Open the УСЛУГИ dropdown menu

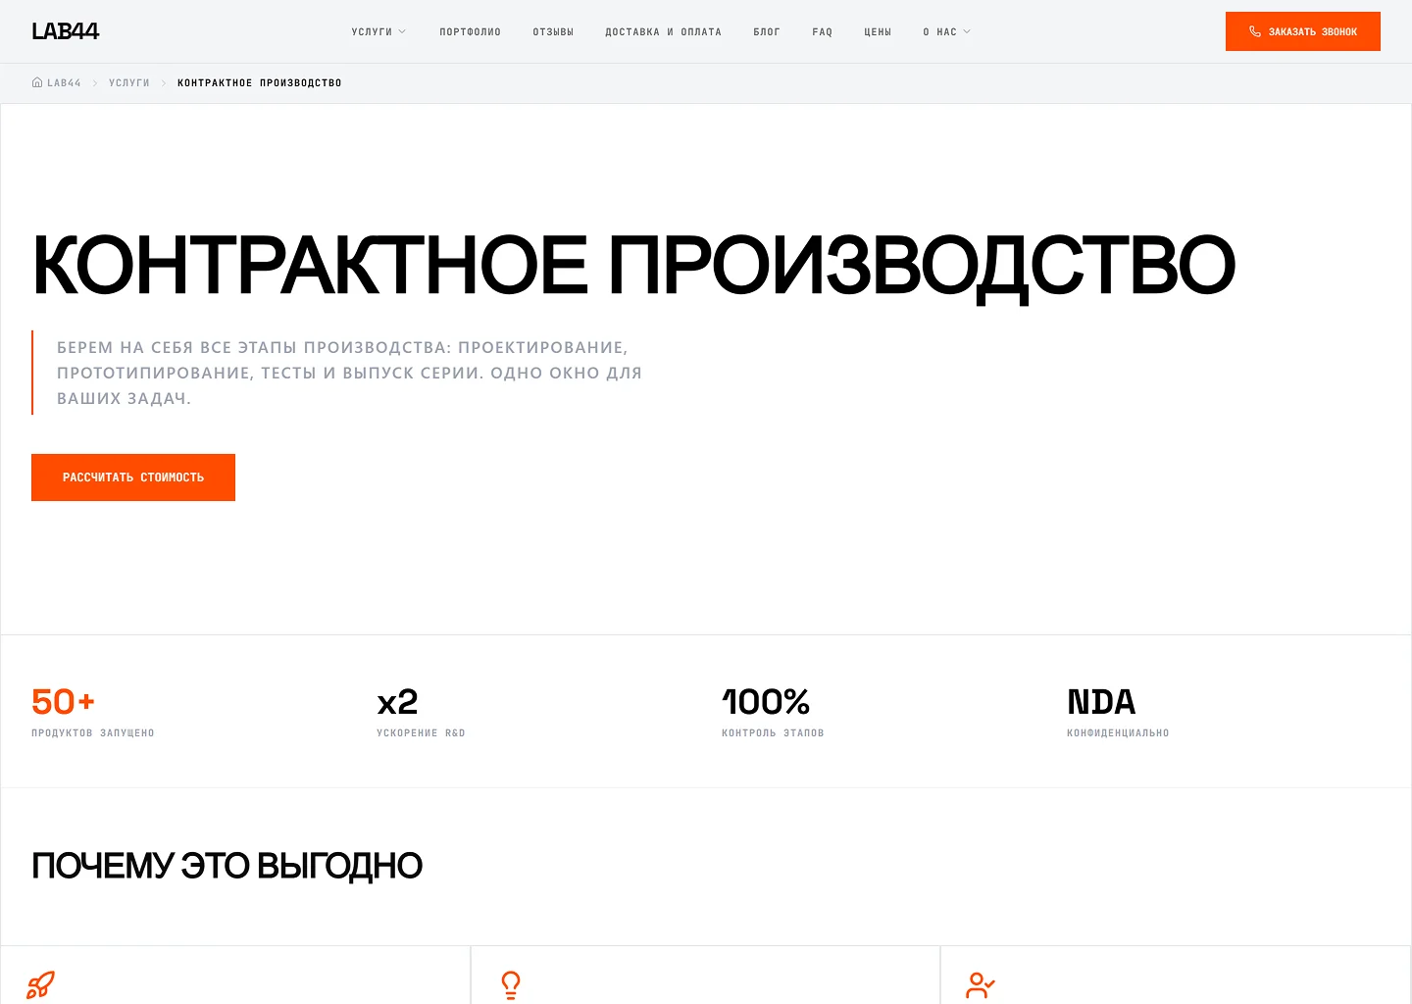[373, 31]
